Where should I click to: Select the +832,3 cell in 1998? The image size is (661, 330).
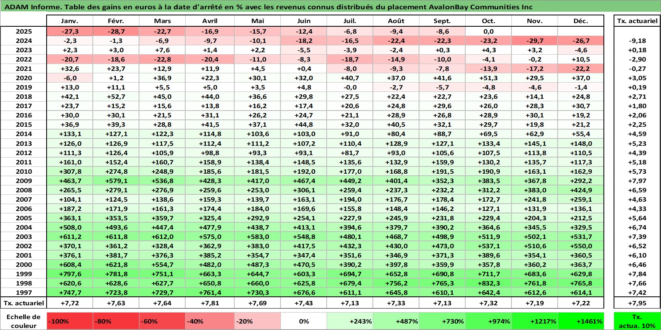(x=488, y=283)
